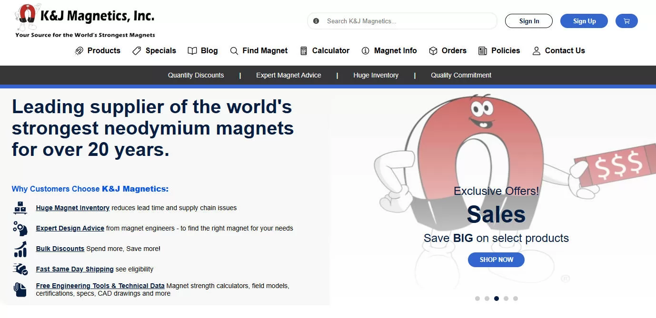Select the second carousel slide dot
The height and width of the screenshot is (318, 656).
click(487, 299)
